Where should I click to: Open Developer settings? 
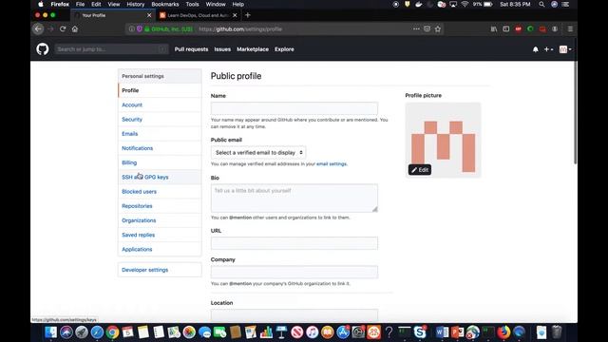tap(160, 270)
